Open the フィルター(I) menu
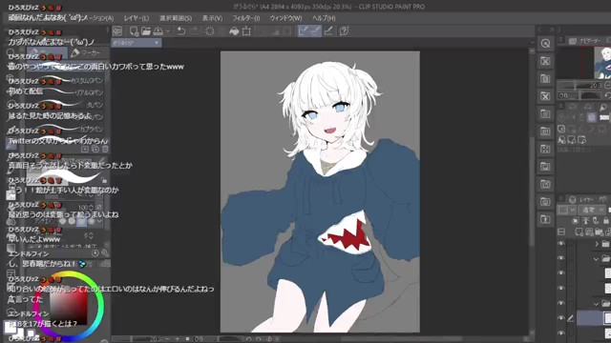 pos(246,18)
